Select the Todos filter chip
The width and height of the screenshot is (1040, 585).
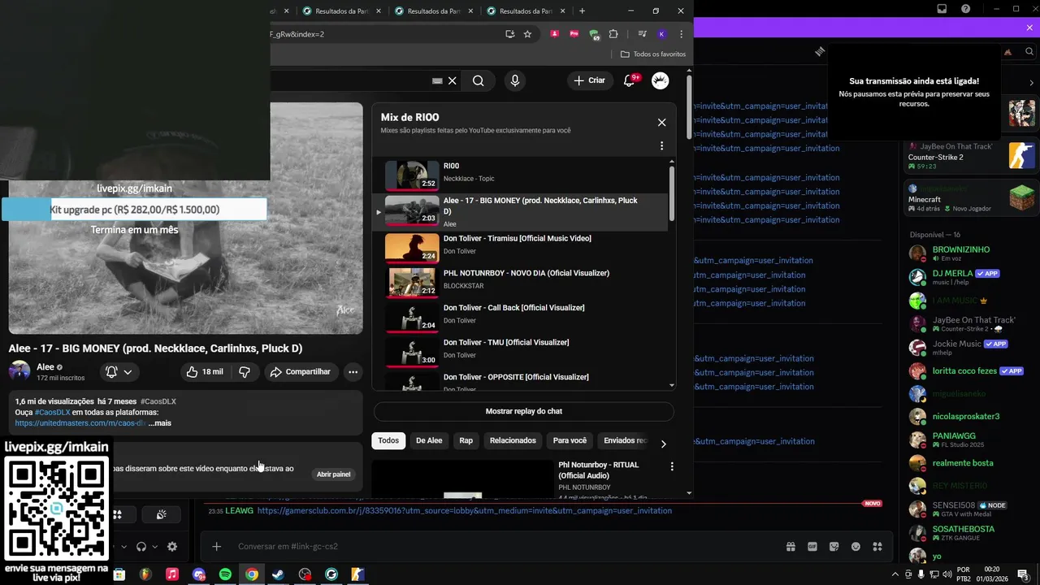point(388,440)
